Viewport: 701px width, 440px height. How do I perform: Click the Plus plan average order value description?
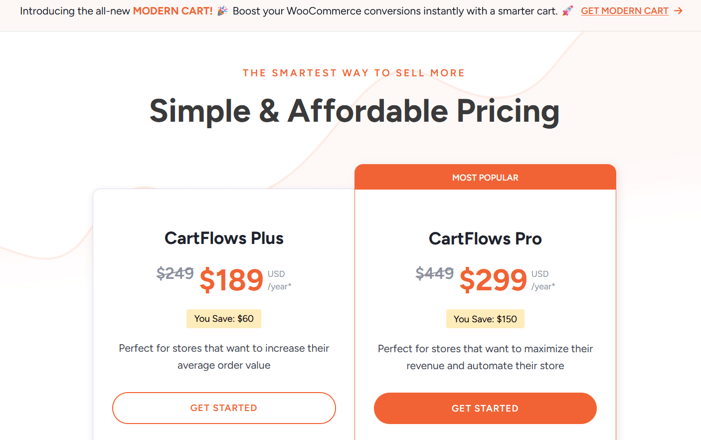tap(224, 357)
